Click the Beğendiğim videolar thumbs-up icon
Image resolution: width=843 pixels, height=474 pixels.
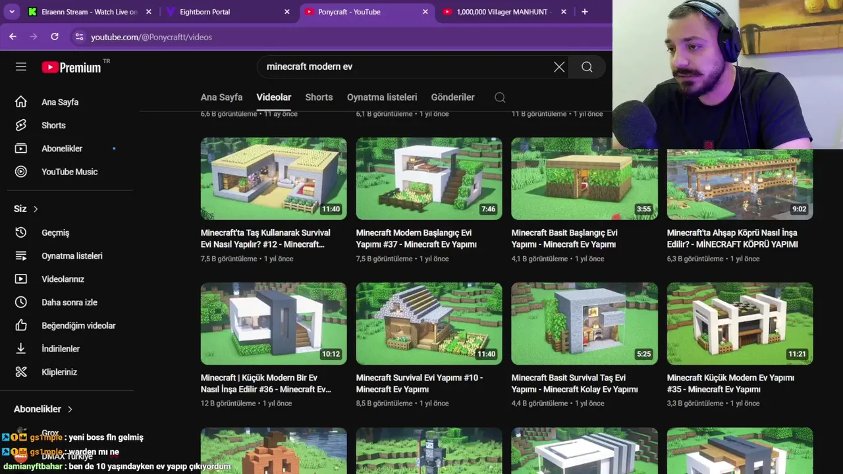pyautogui.click(x=21, y=325)
